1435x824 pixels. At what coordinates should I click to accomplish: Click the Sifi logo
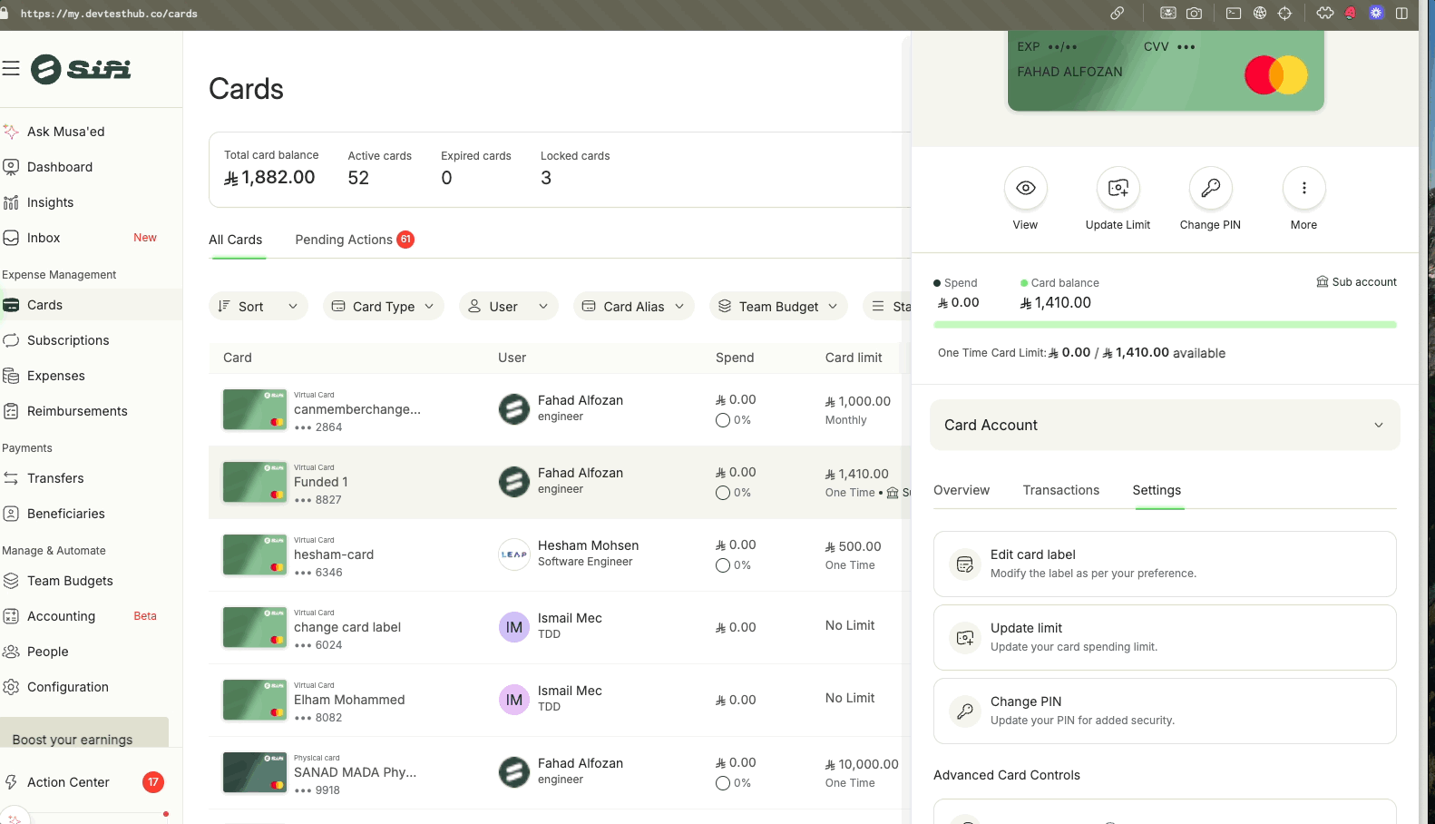point(82,69)
